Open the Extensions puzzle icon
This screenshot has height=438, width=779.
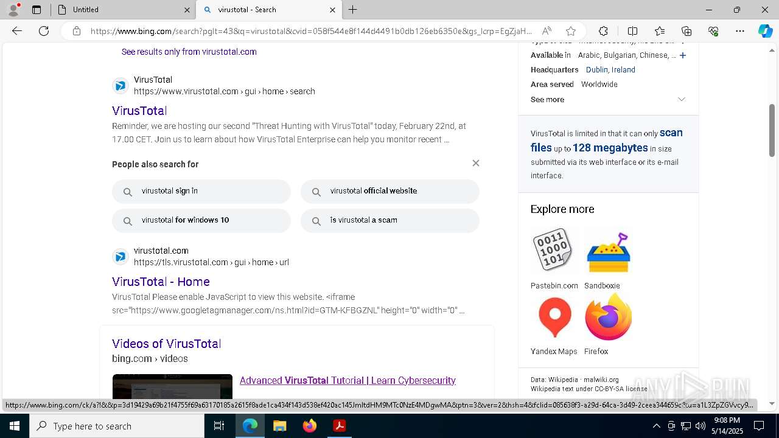[x=603, y=31]
